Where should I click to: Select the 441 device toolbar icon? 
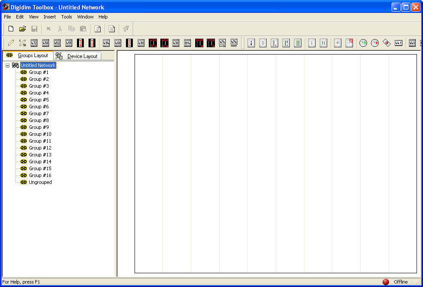398,43
